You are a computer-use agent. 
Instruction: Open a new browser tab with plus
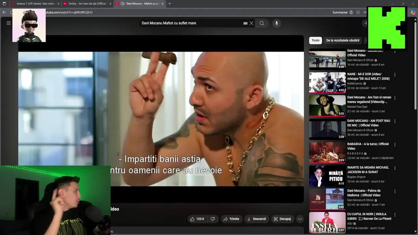click(169, 4)
